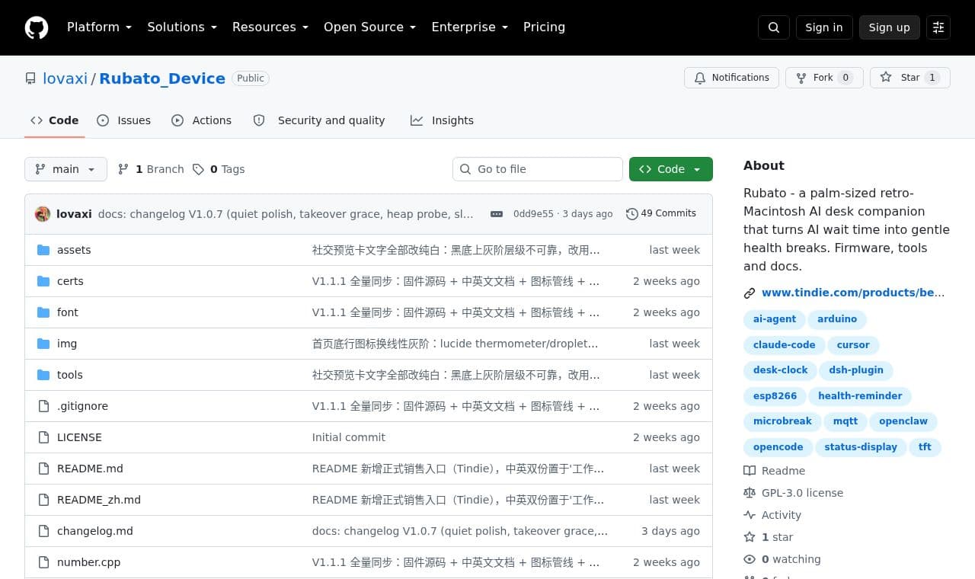
Task: Click Sign up
Action: (890, 27)
